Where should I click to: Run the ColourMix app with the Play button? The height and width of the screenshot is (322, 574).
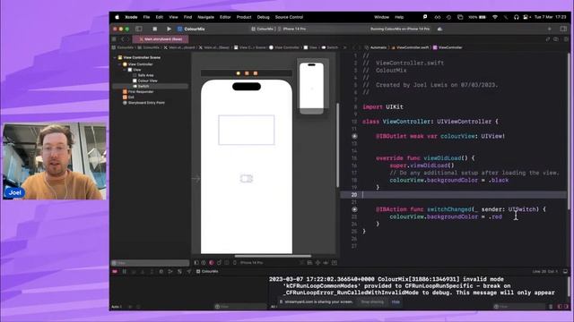169,29
